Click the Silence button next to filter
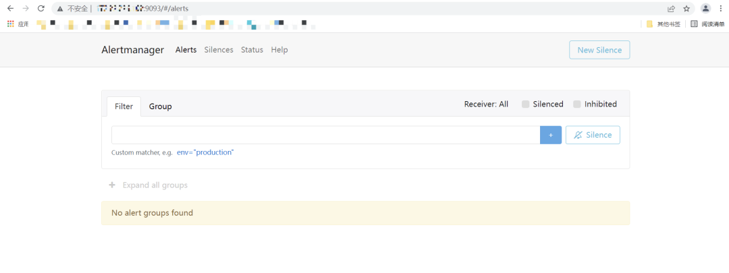Image resolution: width=729 pixels, height=273 pixels. [593, 135]
